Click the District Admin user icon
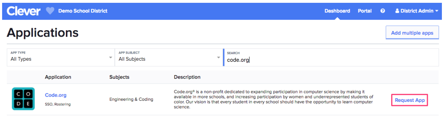The width and height of the screenshot is (444, 129). pyautogui.click(x=397, y=11)
